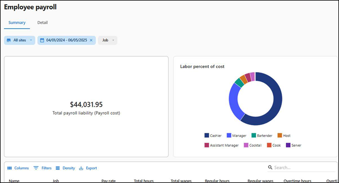The image size is (339, 183).
Task: Open the All sites filter dropdown
Action: 19,40
